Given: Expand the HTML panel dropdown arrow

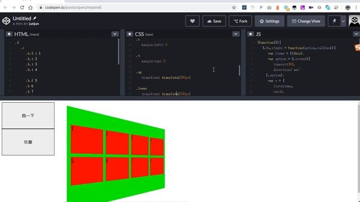Looking at the screenshot, I should [x=115, y=34].
